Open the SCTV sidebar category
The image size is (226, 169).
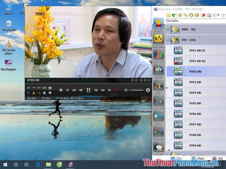pos(158,87)
